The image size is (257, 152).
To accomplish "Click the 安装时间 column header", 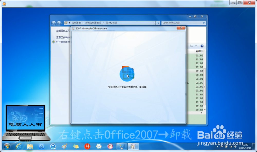I will point(199,51).
